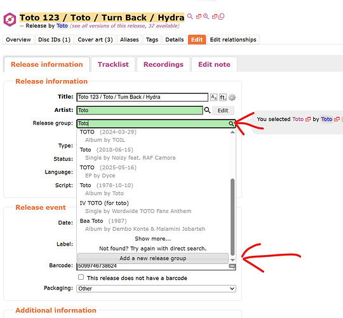Open selected Toto release group in new tab
Image resolution: width=343 pixels, height=318 pixels.
pos(308,119)
